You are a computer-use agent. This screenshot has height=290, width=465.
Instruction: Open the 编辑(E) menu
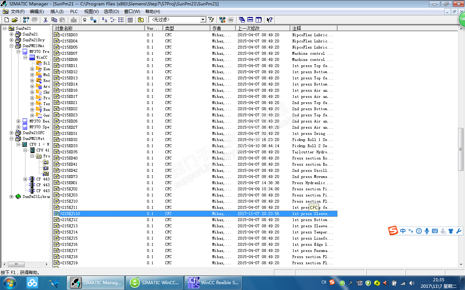pyautogui.click(x=37, y=11)
